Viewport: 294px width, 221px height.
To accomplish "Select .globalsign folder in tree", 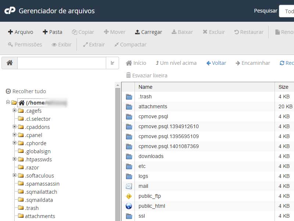I will click(x=38, y=151).
